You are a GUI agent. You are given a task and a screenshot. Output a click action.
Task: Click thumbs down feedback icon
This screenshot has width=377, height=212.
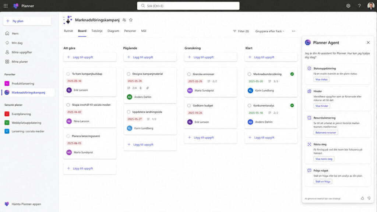pyautogui.click(x=369, y=198)
